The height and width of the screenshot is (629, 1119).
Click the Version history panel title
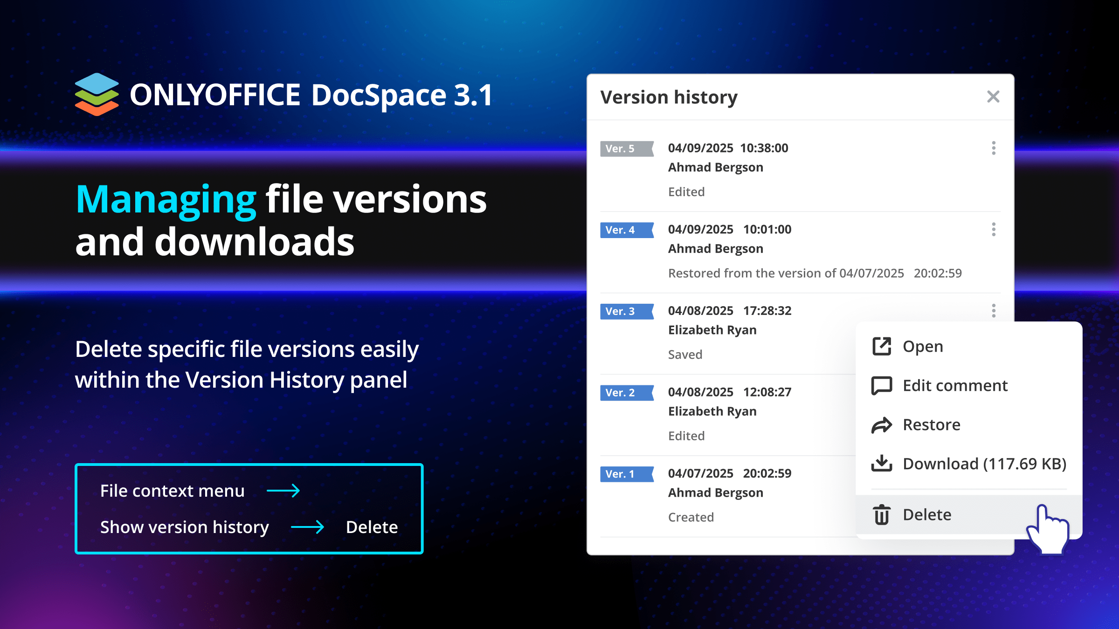click(669, 97)
